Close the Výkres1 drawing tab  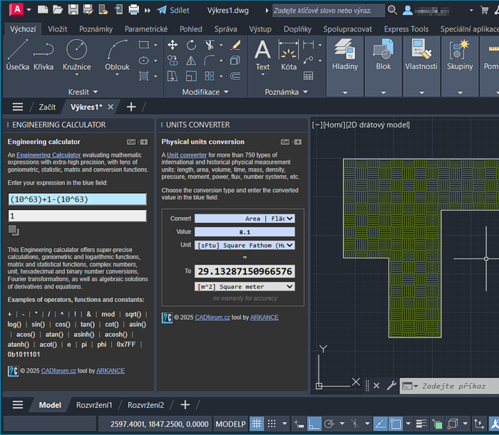coord(110,107)
